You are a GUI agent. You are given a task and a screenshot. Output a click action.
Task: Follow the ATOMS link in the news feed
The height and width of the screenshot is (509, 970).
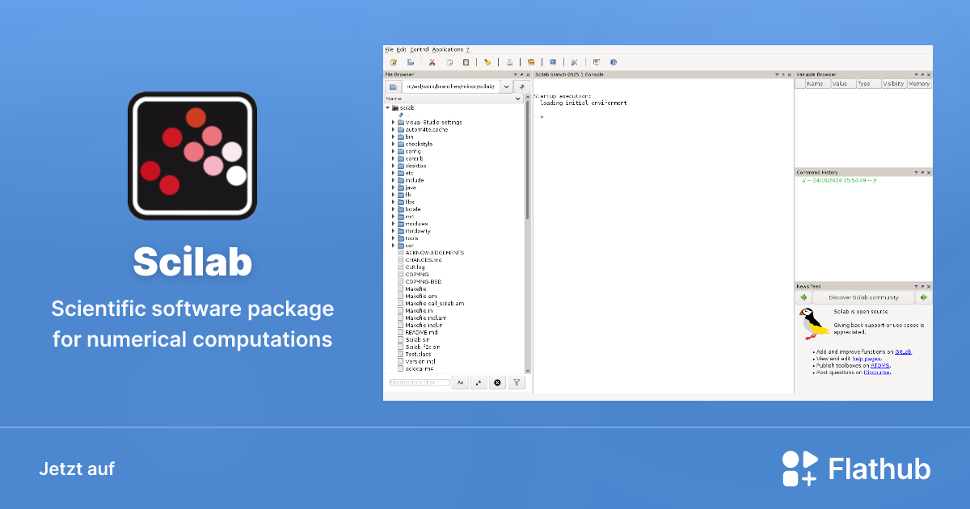click(x=880, y=365)
